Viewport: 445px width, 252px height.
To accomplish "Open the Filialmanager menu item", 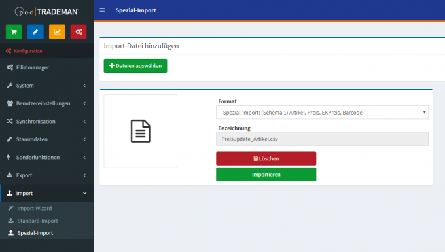I will pyautogui.click(x=46, y=67).
